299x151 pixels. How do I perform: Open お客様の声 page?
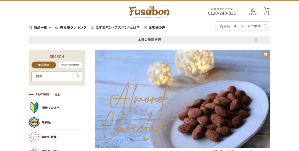[x=154, y=28]
